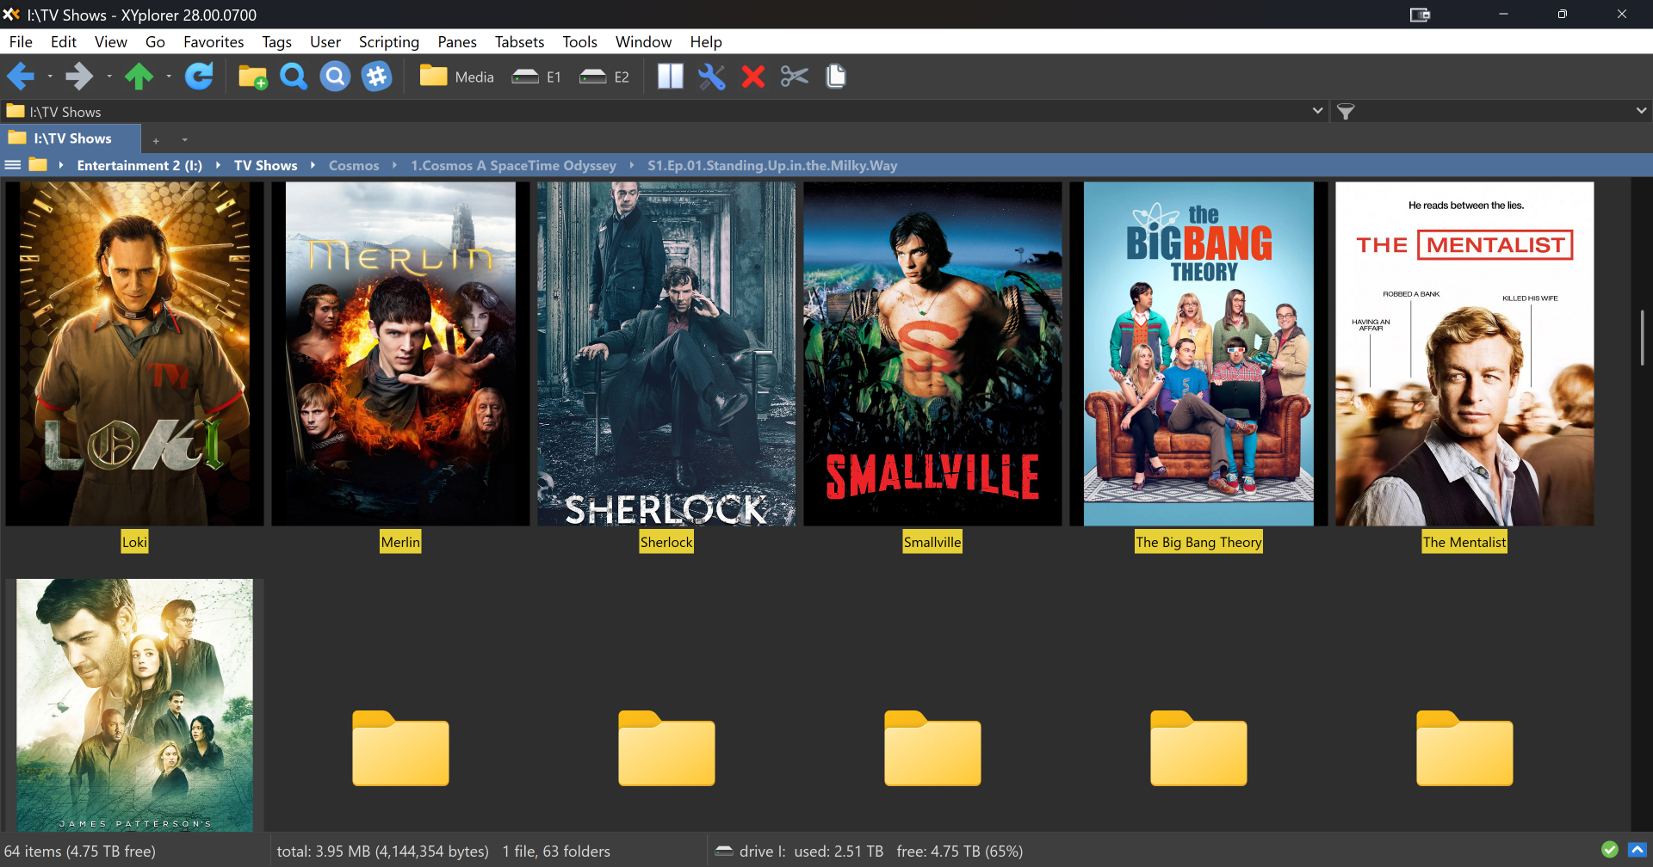Refresh the current folder view
Screen dimensions: 1653x867
(199, 77)
